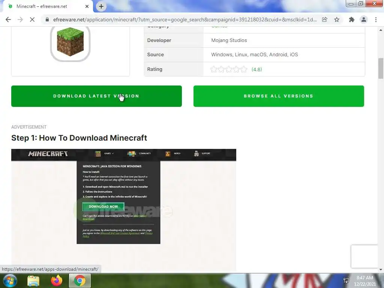The width and height of the screenshot is (384, 288).
Task: Open the Chrome profile avatar
Action: (364, 19)
